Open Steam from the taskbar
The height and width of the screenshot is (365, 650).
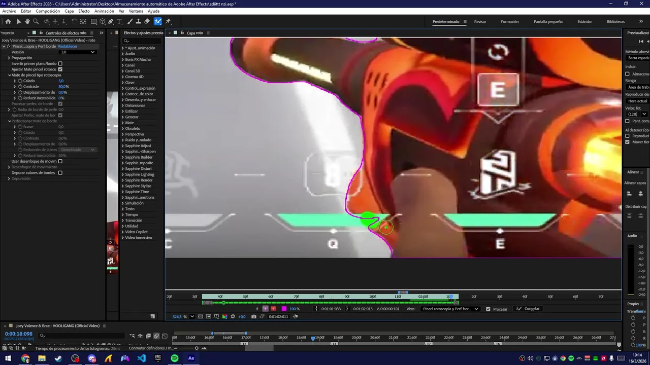click(58, 358)
